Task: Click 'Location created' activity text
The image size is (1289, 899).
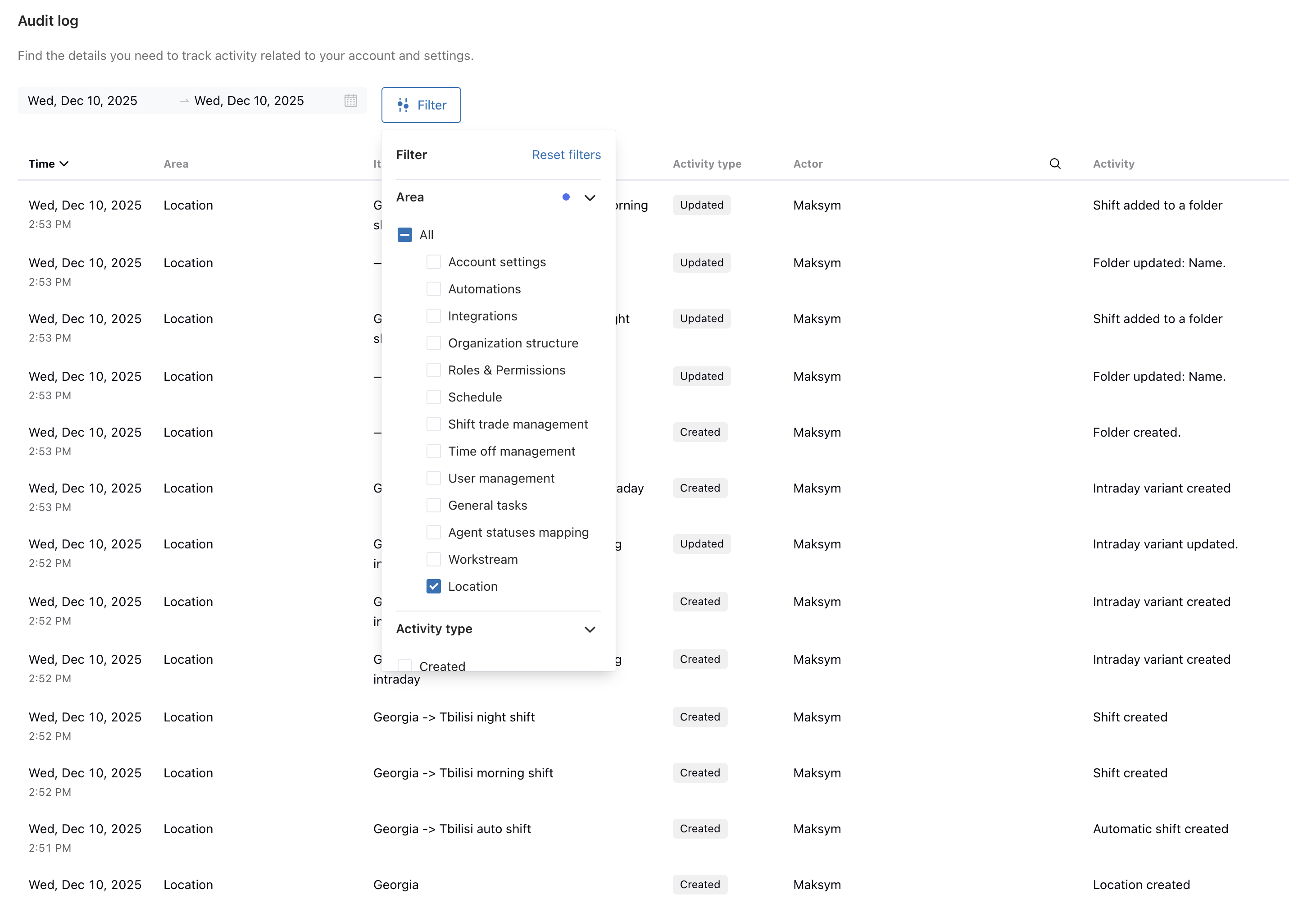Action: click(x=1141, y=885)
